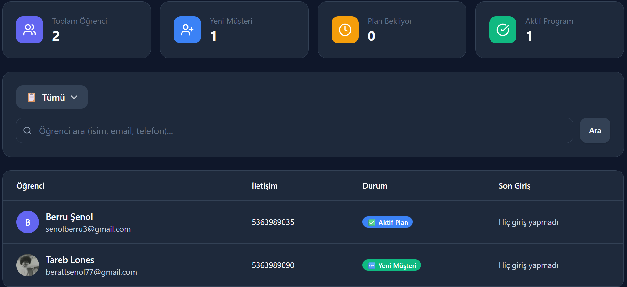Focus the Öğrenci ara search input

303,130
